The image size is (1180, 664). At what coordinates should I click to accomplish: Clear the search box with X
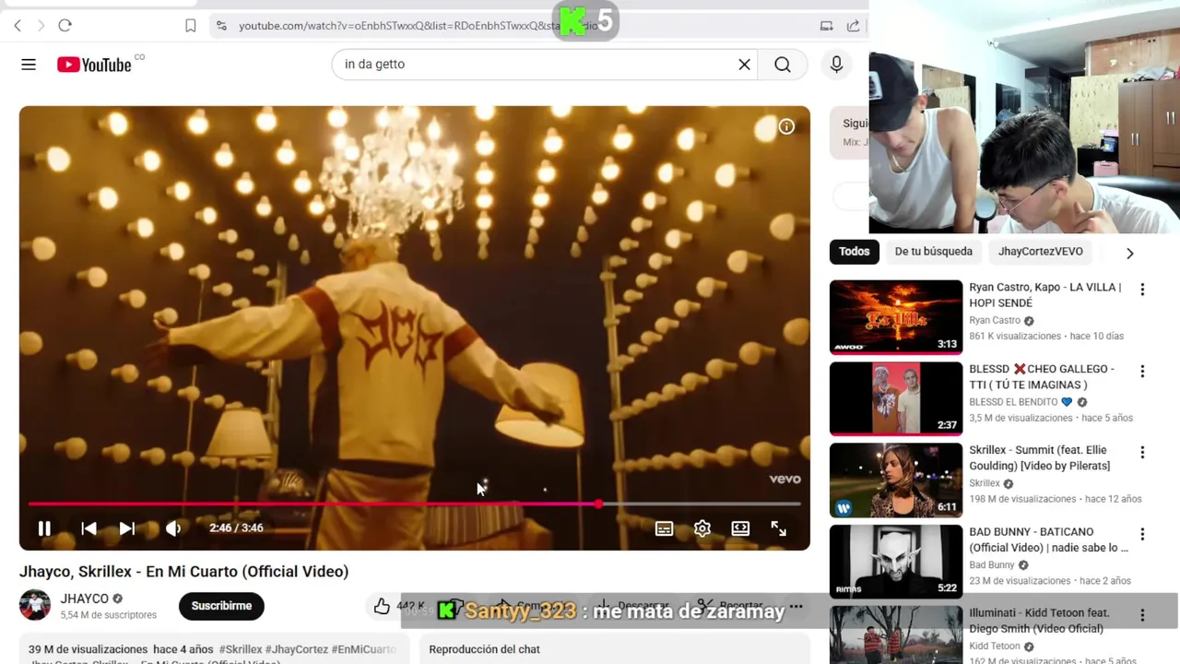pyautogui.click(x=744, y=65)
